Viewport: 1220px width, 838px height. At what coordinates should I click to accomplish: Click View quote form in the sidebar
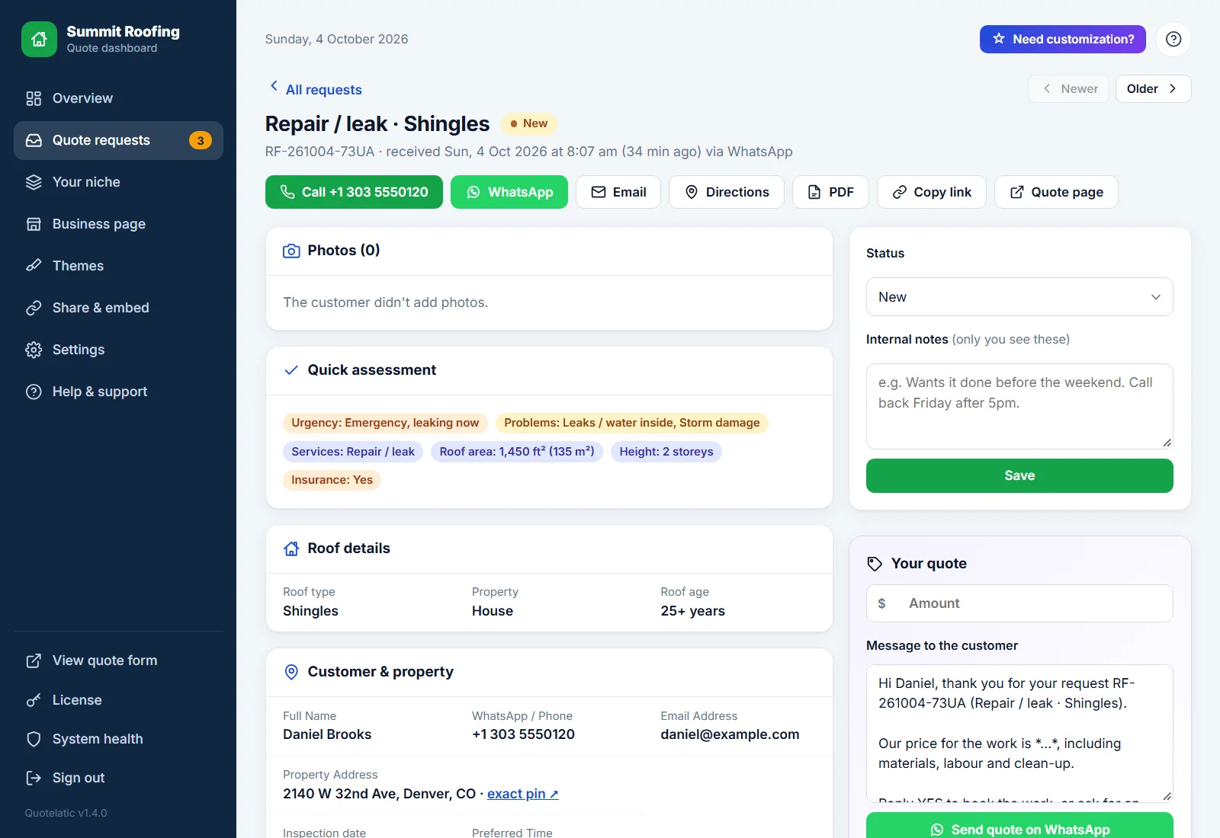(118, 660)
